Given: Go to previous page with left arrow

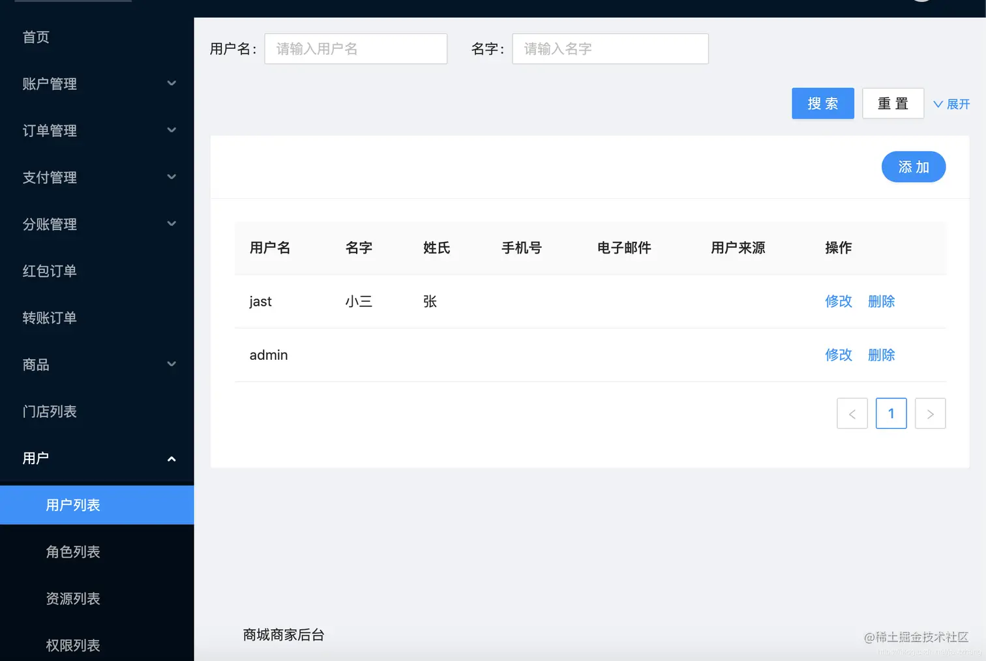Looking at the screenshot, I should (x=852, y=413).
